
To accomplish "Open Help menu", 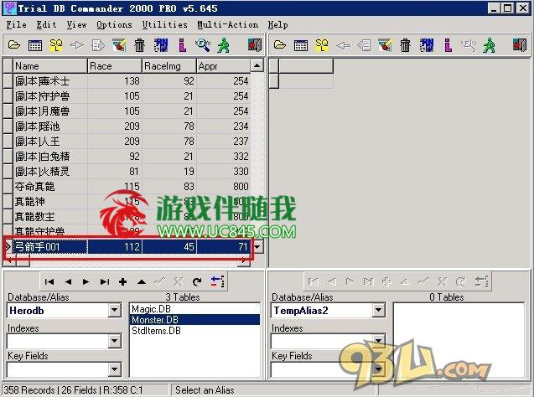I will pyautogui.click(x=278, y=24).
